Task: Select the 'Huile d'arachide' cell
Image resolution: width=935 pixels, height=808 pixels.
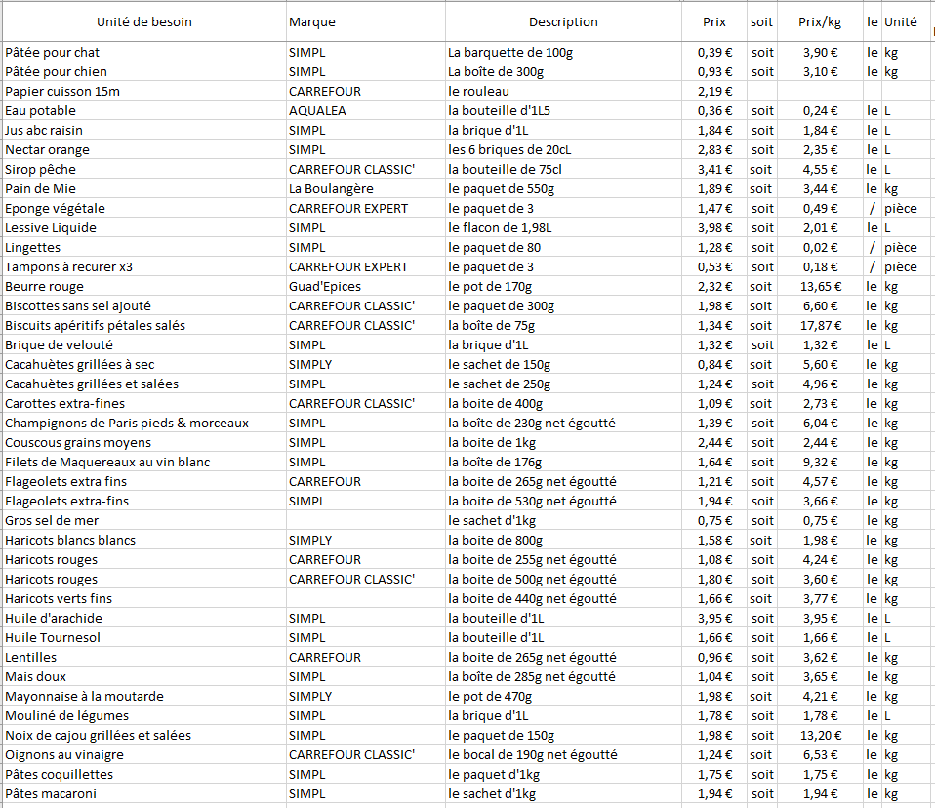Action: point(144,619)
